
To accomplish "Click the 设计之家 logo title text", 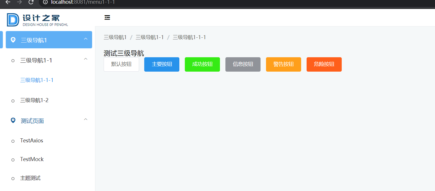I will 41,18.
